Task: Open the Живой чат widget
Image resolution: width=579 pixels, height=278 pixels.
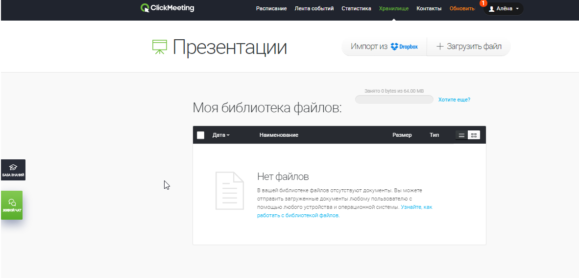Action: coord(11,205)
